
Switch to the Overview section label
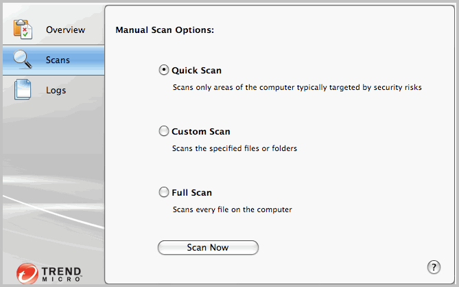[65, 30]
